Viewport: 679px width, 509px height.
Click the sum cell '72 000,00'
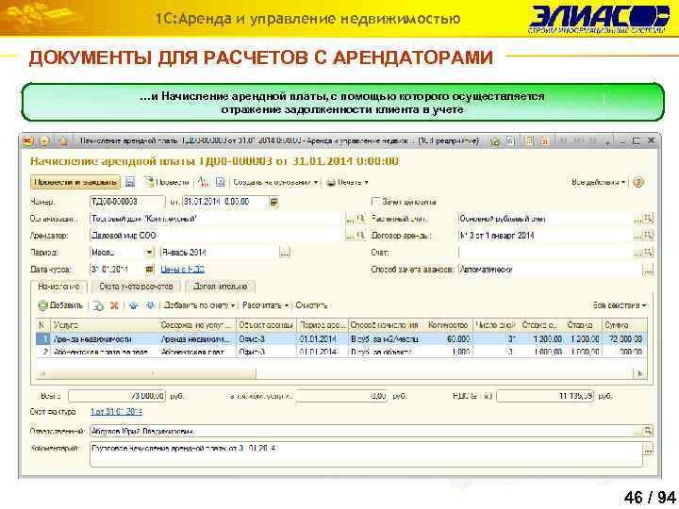(624, 339)
